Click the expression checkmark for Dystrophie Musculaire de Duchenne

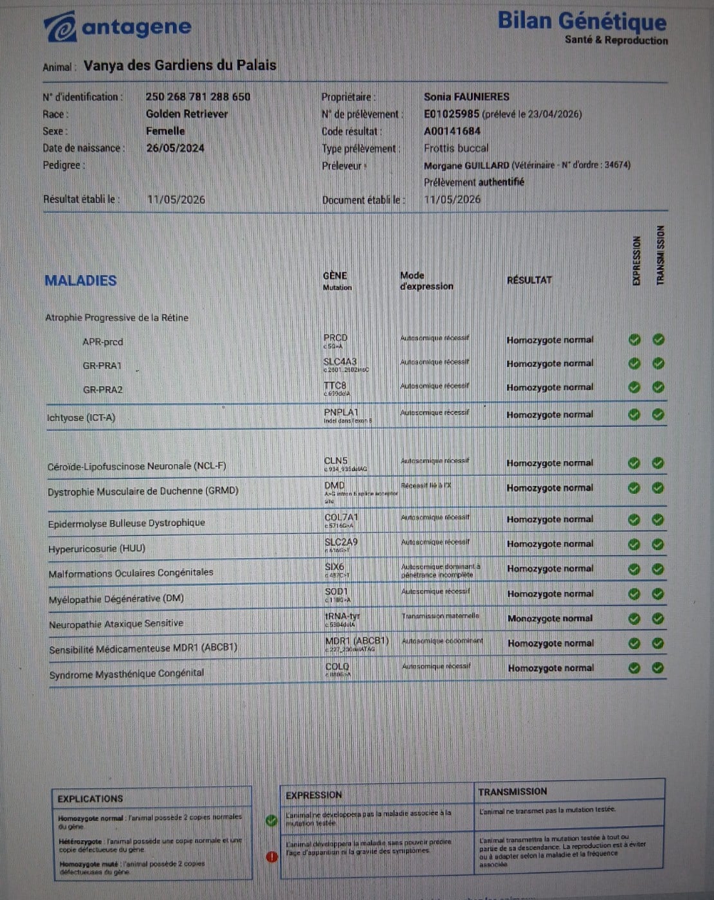[x=634, y=488]
